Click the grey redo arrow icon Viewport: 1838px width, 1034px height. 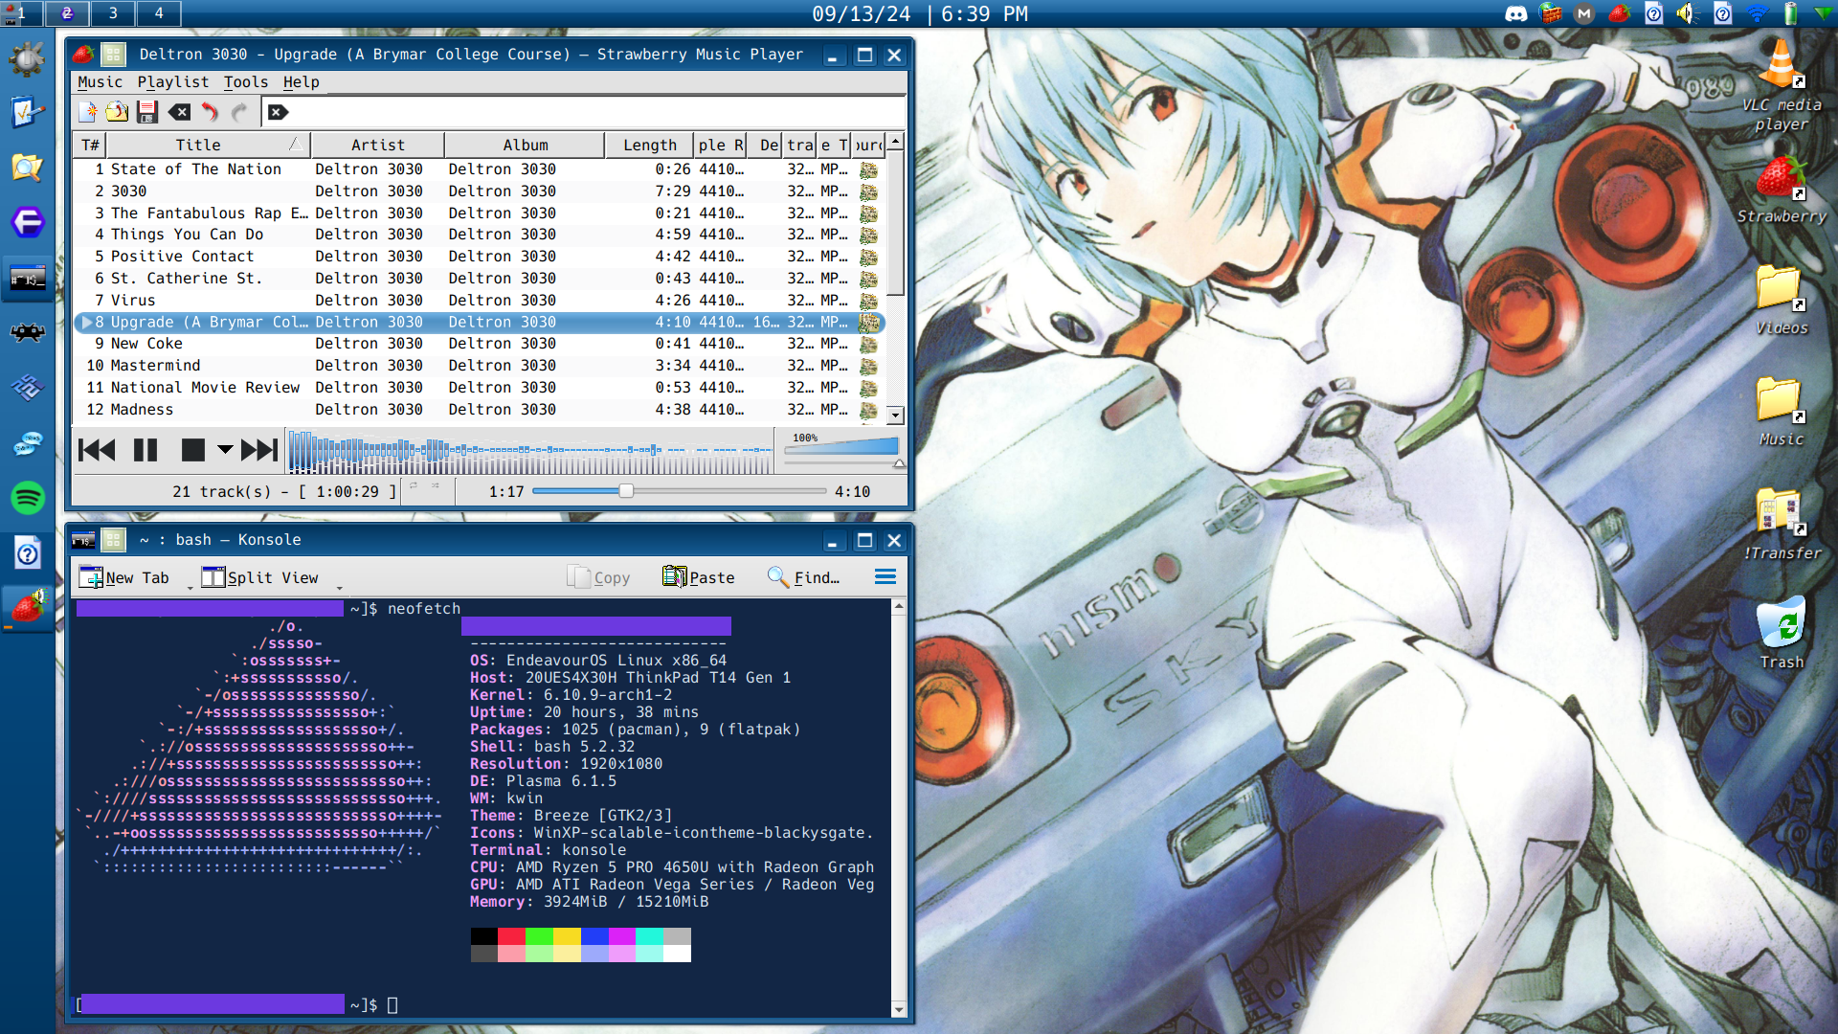coord(239,112)
